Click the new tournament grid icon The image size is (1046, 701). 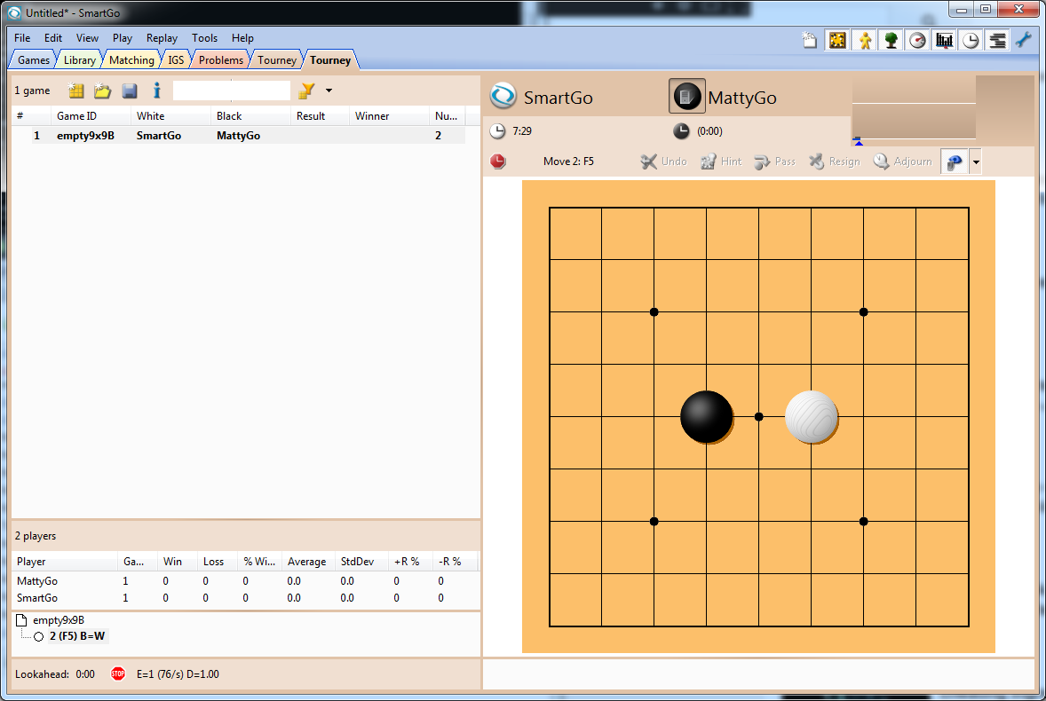pos(76,91)
